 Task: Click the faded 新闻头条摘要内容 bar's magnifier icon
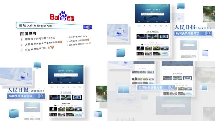[x=172, y=87]
